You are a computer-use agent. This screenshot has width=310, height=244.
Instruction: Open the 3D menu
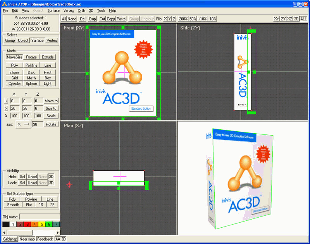click(x=91, y=11)
